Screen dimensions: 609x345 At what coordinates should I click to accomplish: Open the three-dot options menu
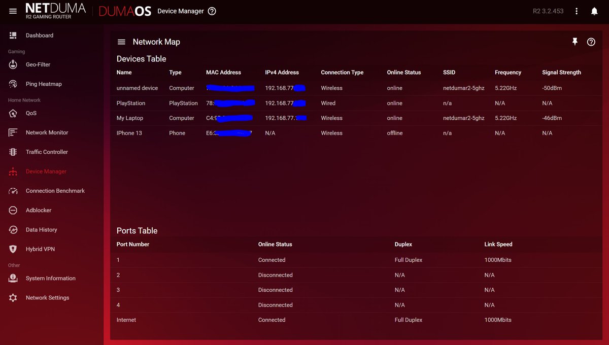[x=577, y=11]
